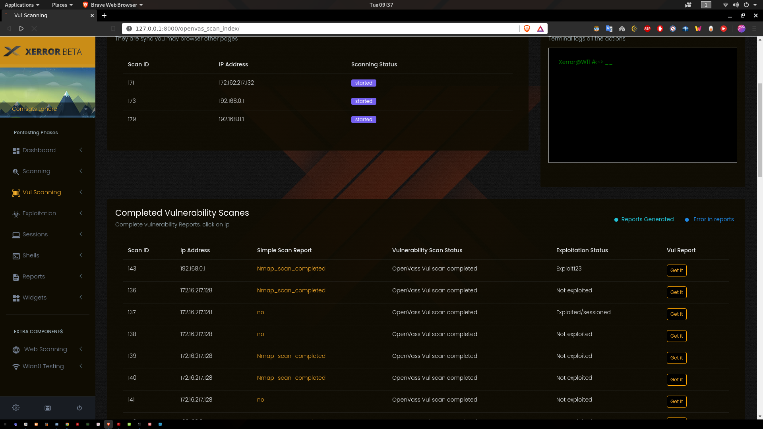Click the Brave Shields lion icon
Viewport: 763px width, 429px height.
pyautogui.click(x=527, y=29)
